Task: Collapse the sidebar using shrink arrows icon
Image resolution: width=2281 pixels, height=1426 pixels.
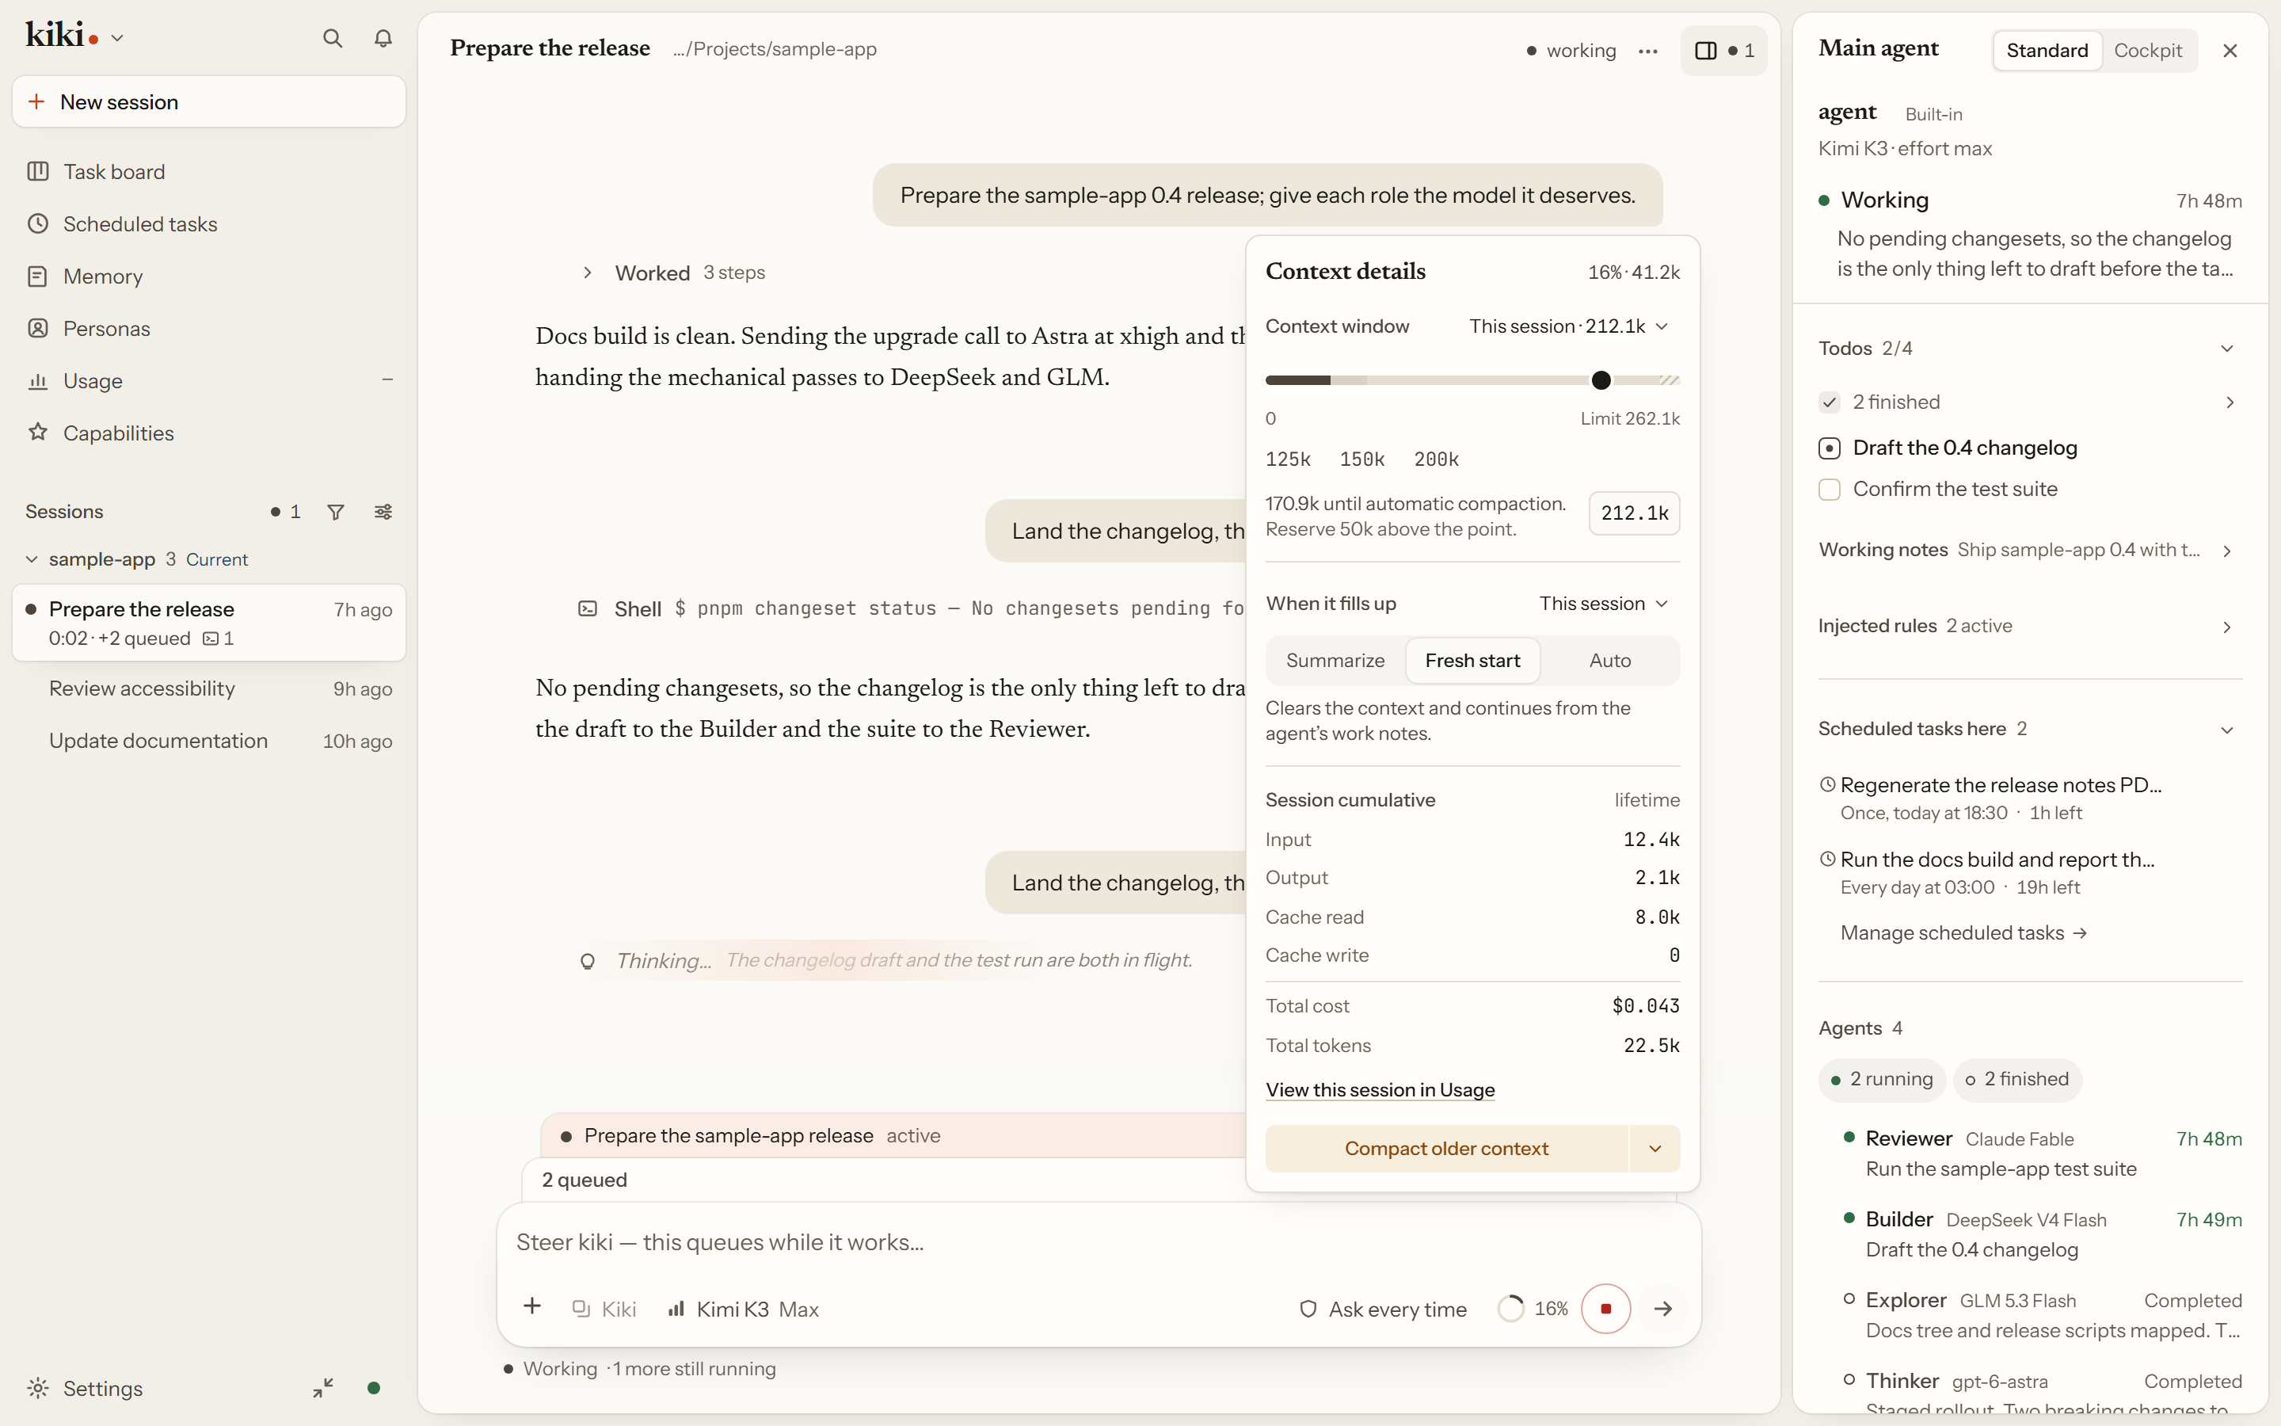Action: [322, 1387]
